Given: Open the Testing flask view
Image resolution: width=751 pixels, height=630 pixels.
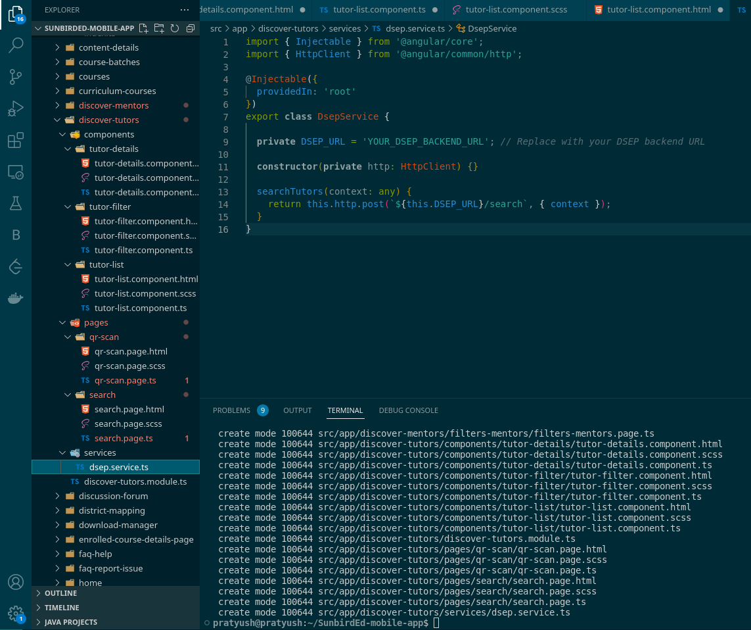Looking at the screenshot, I should [x=16, y=203].
